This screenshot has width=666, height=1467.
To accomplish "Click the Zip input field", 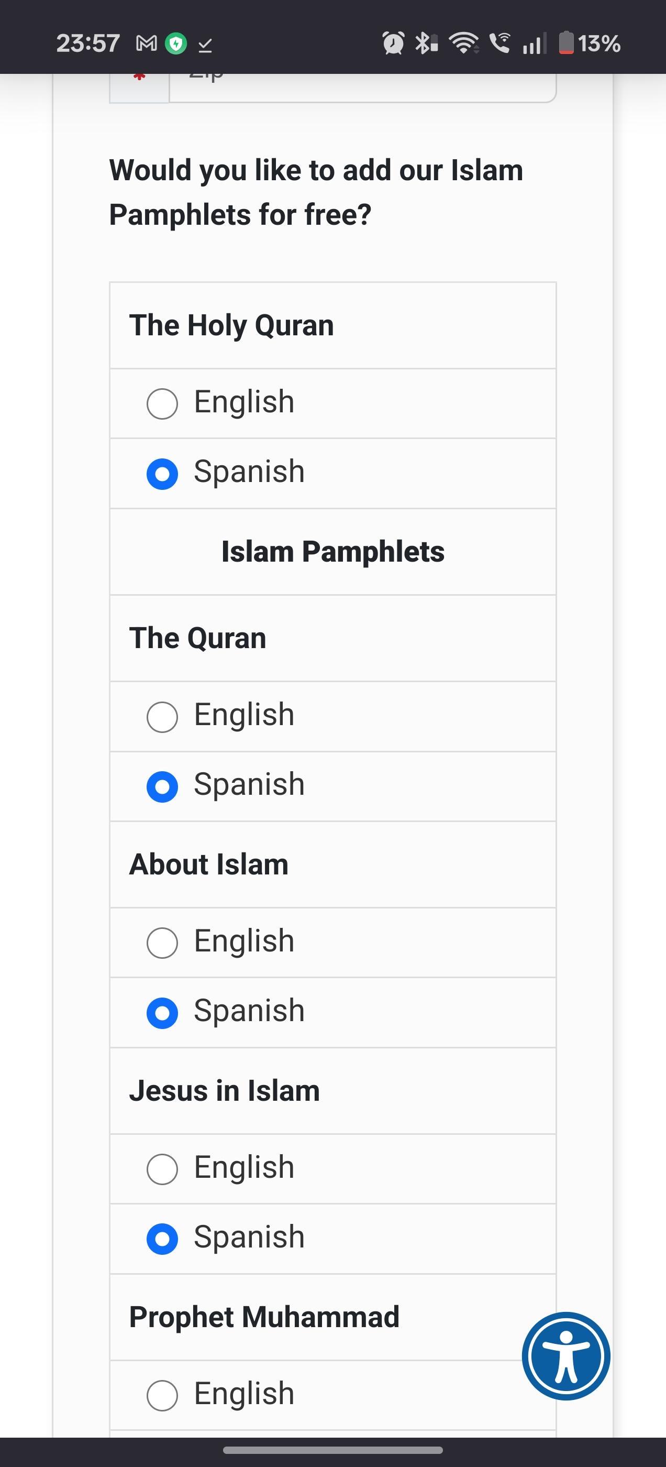I will tap(362, 85).
